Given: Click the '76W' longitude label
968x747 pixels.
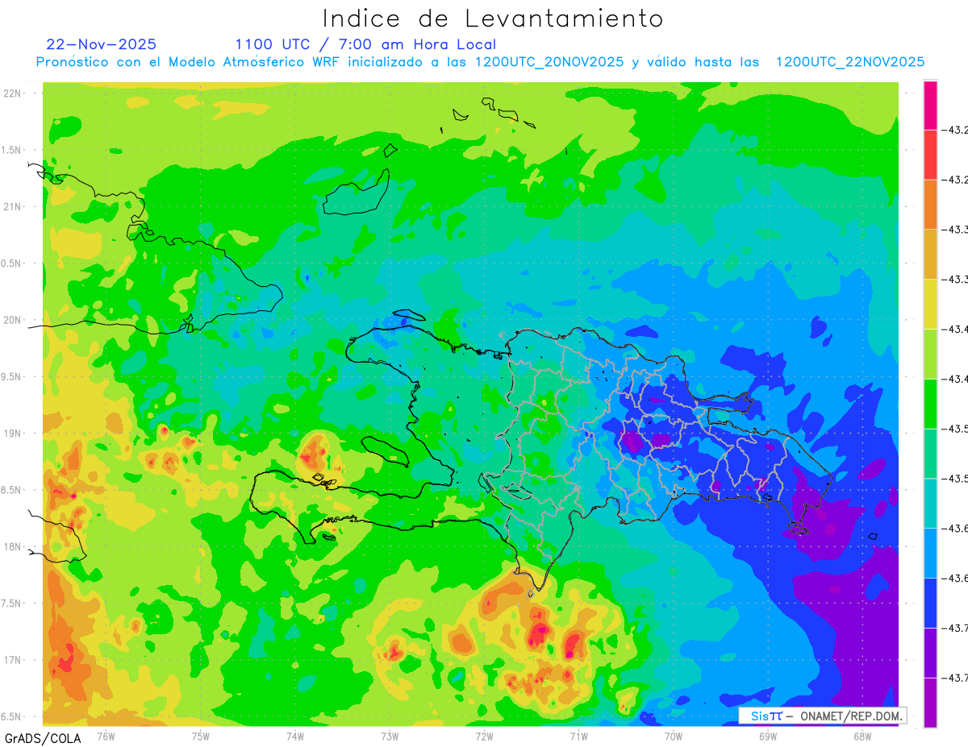Looking at the screenshot, I should click(x=106, y=737).
